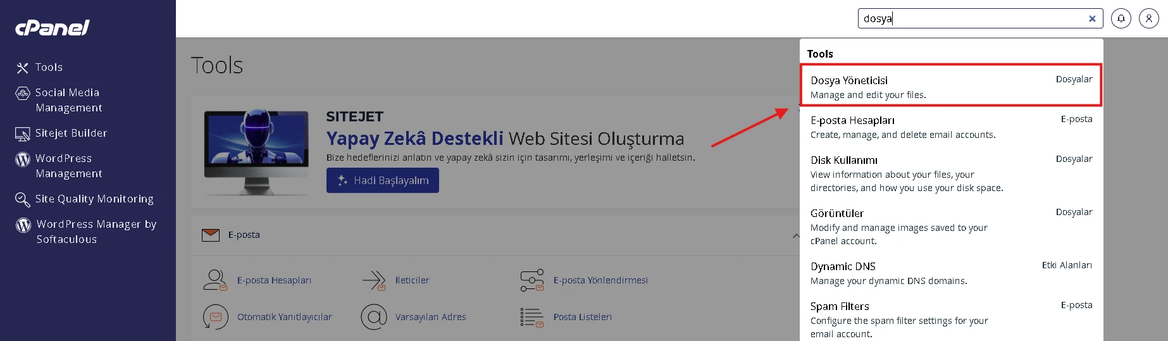Image resolution: width=1168 pixels, height=341 pixels.
Task: Open Social Media Management
Action: pyautogui.click(x=67, y=100)
